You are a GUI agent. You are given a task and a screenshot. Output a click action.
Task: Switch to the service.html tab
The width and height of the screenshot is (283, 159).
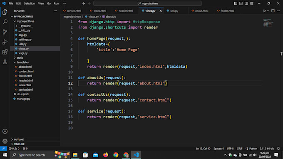74,11
